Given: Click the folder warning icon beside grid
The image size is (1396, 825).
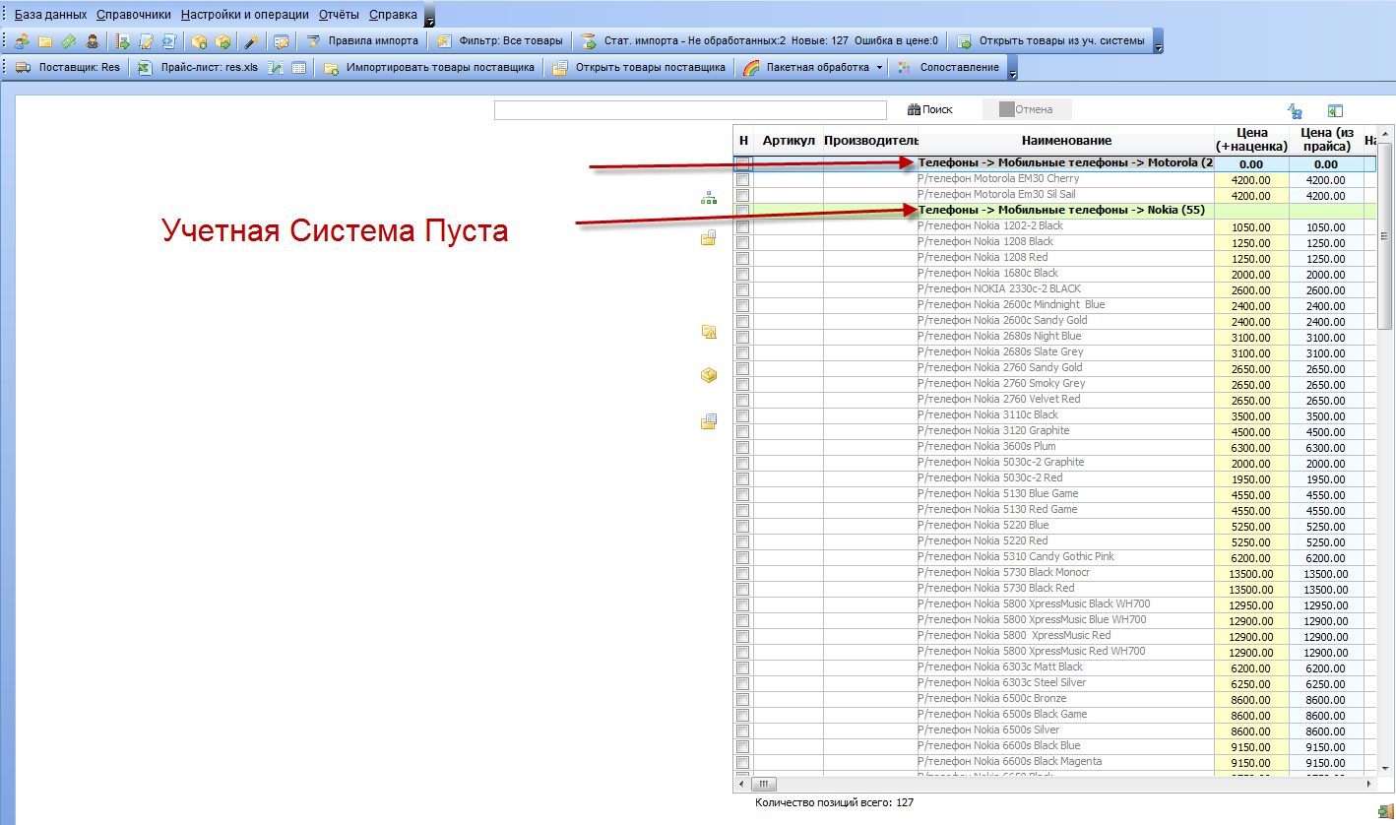Looking at the screenshot, I should 709,332.
